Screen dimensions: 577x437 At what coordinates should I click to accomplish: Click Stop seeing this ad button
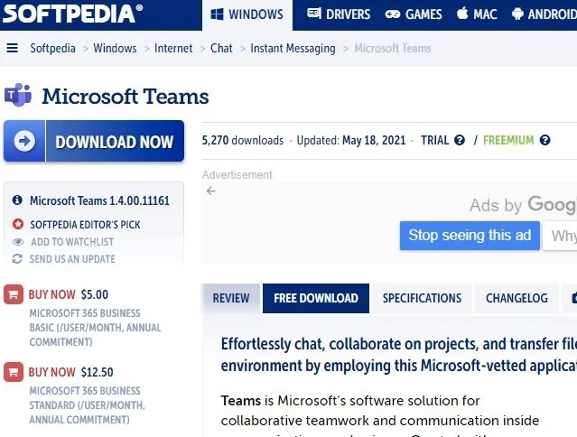470,236
